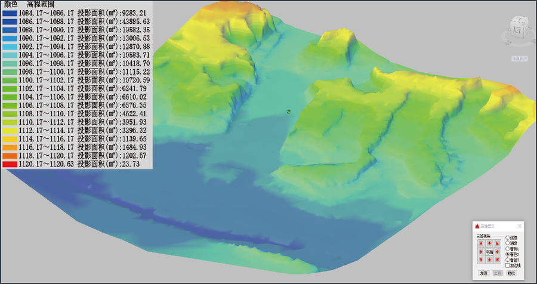Click the bottom-right diagonal view arrow
The height and width of the screenshot is (284, 537).
tap(498, 260)
